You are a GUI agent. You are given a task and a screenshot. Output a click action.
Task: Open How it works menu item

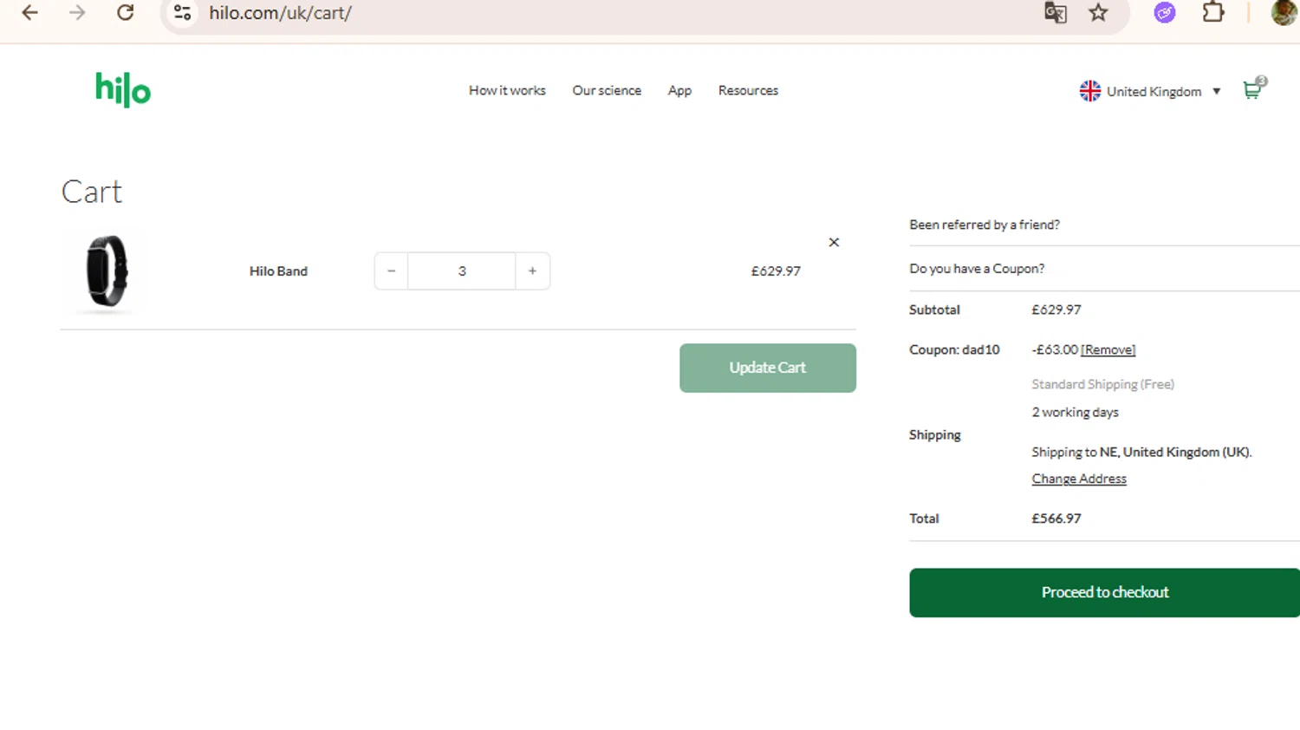[507, 90]
